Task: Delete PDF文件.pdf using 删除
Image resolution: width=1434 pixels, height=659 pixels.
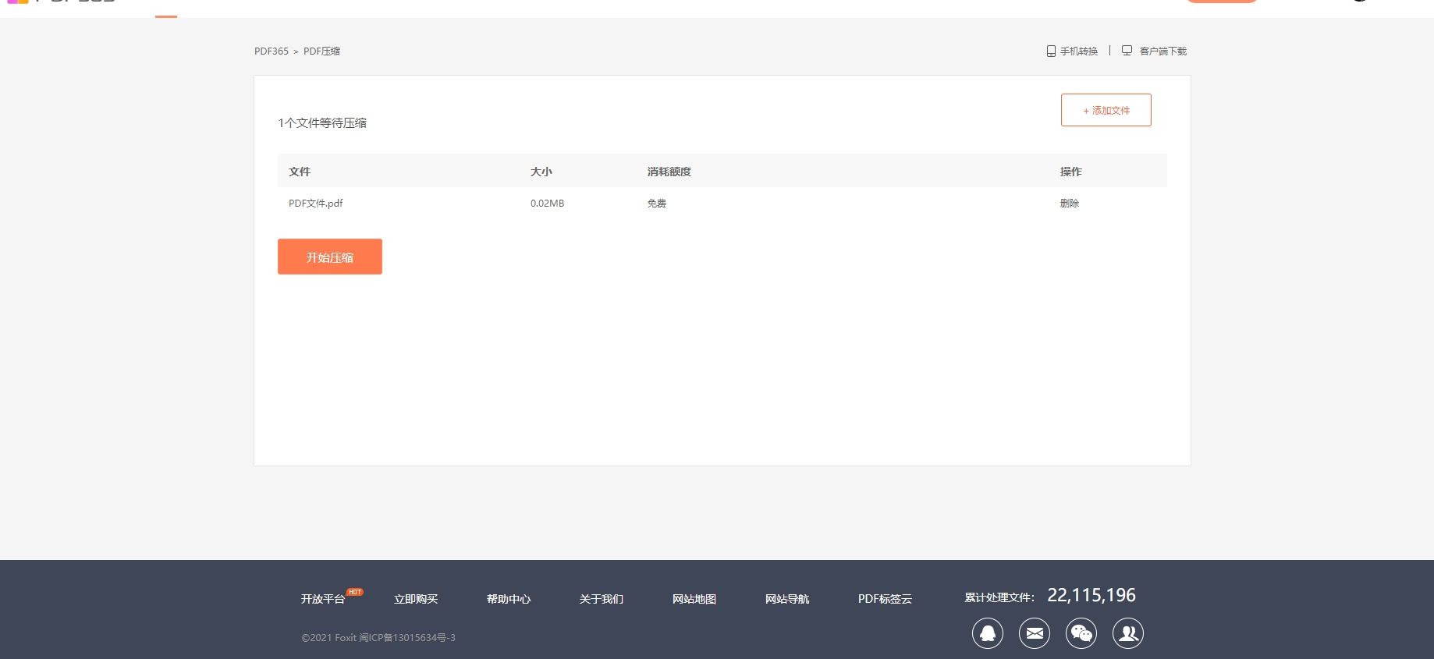Action: pyautogui.click(x=1069, y=204)
